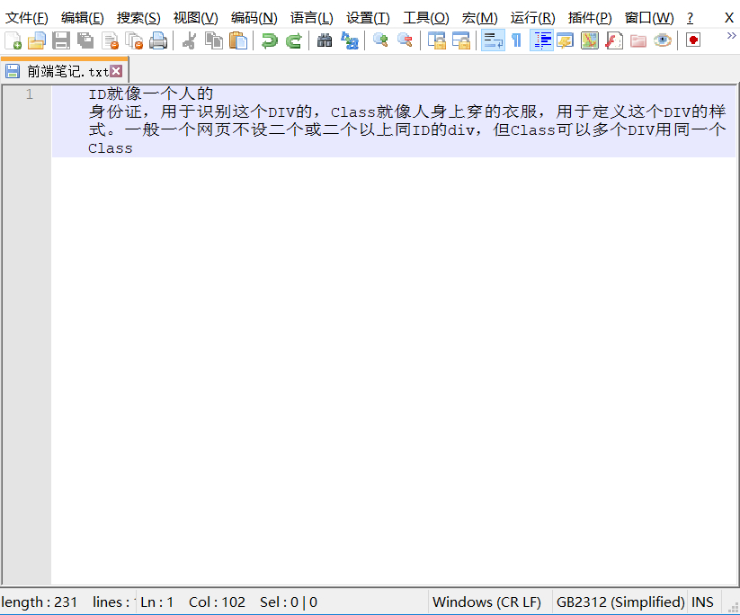Screen dimensions: 740x615
Task: Click 'length : 231' in status bar
Action: 40,602
